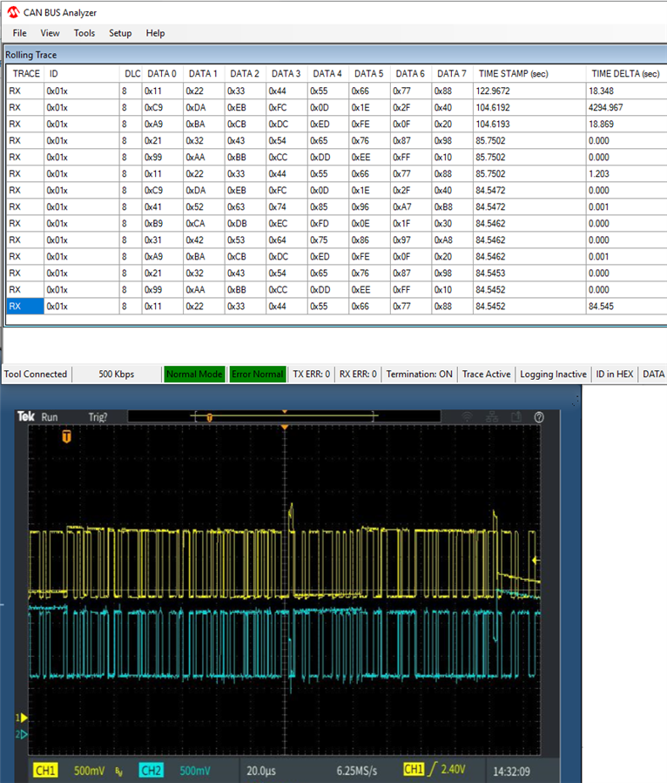Toggle the green Normal Mode indicator
Screen dimensions: 667x783
click(194, 375)
